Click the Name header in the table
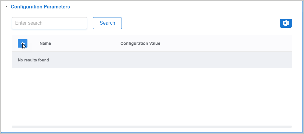 tap(45, 43)
